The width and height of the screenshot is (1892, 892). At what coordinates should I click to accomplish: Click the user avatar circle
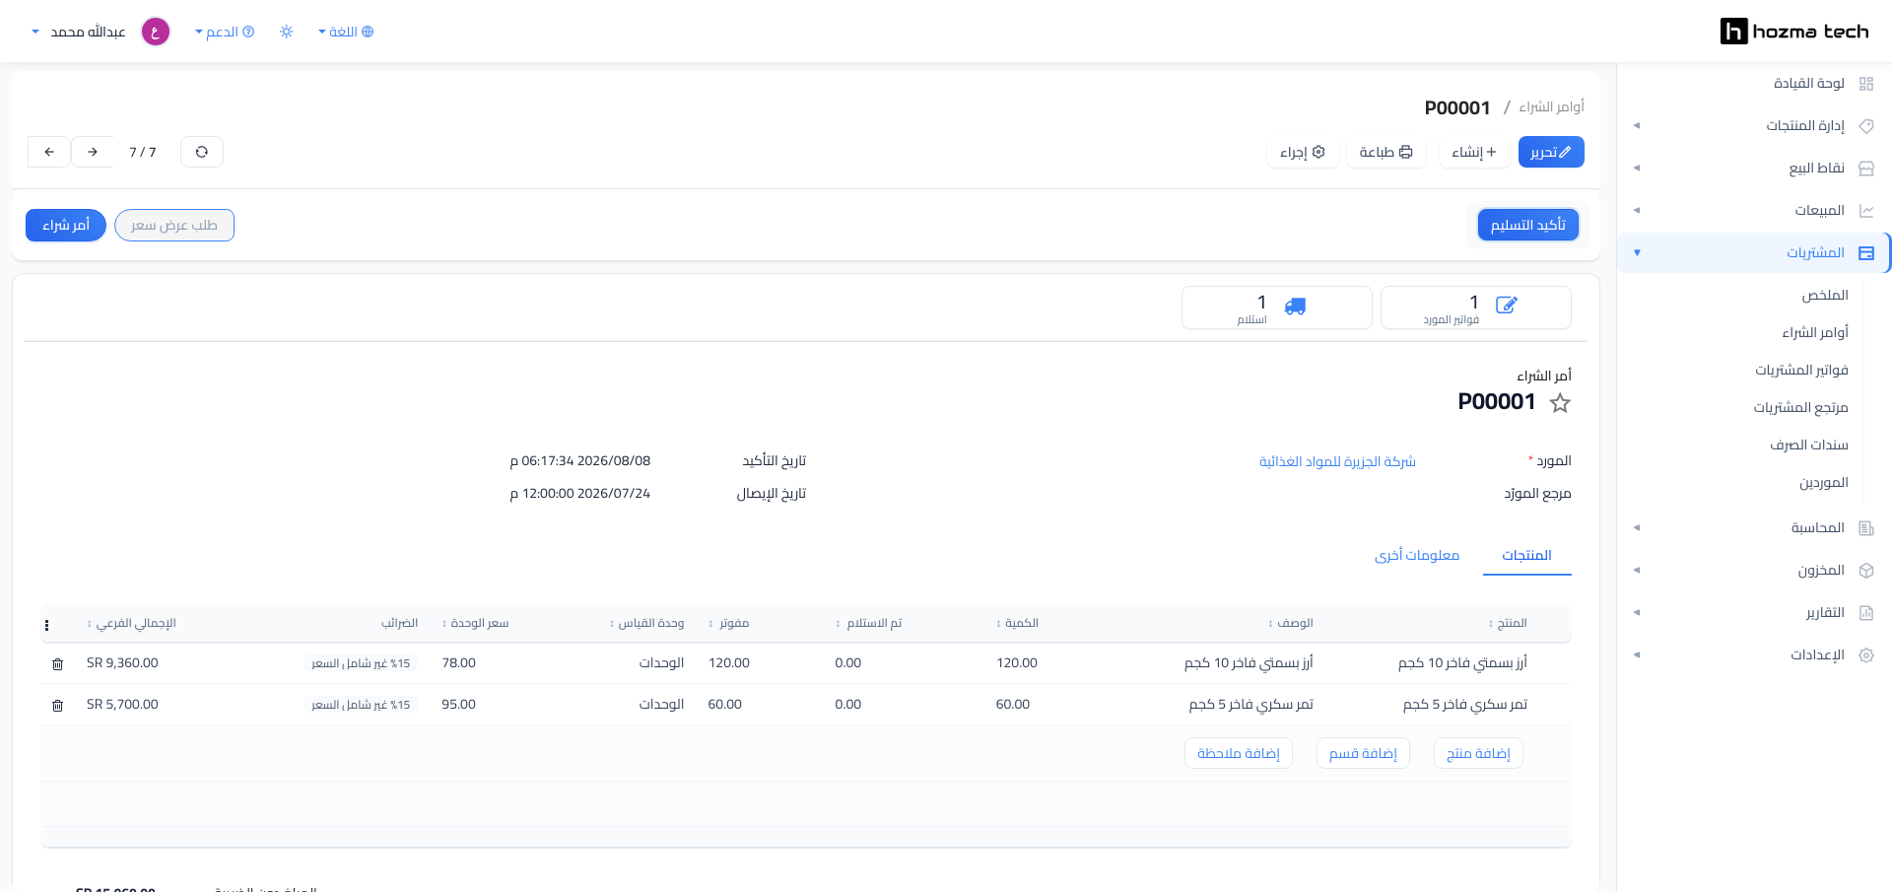coord(156,32)
